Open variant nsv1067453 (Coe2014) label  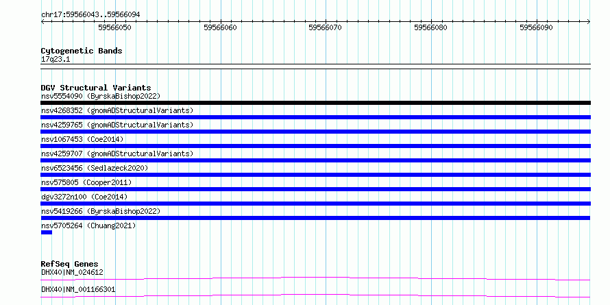coord(82,139)
